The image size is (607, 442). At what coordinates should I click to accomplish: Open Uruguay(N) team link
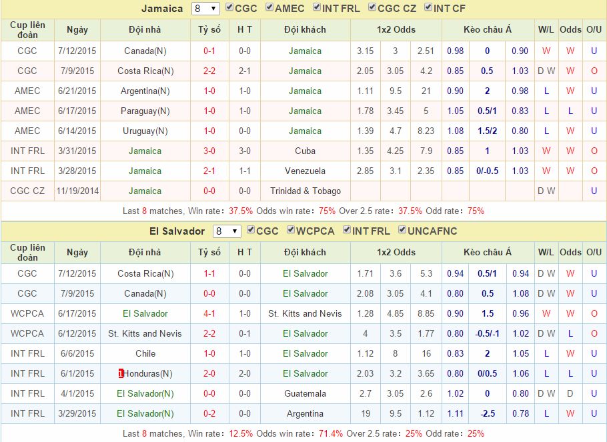click(145, 131)
